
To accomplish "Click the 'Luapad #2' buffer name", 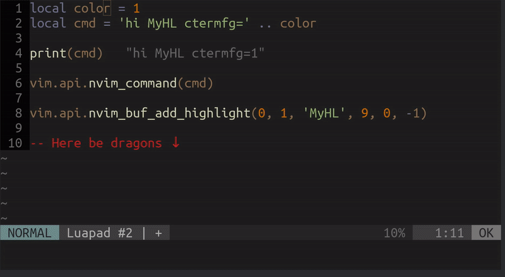I will (100, 233).
